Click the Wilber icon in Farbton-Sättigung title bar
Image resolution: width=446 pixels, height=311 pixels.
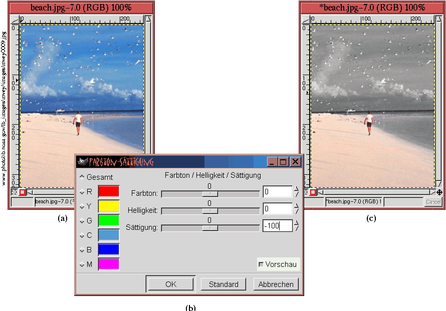pyautogui.click(x=83, y=162)
